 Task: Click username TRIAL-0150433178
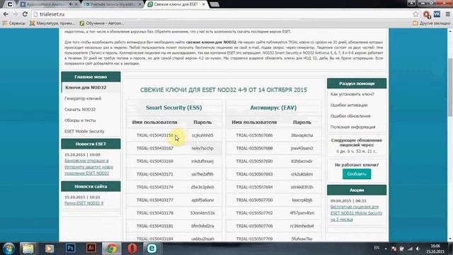tap(155, 212)
